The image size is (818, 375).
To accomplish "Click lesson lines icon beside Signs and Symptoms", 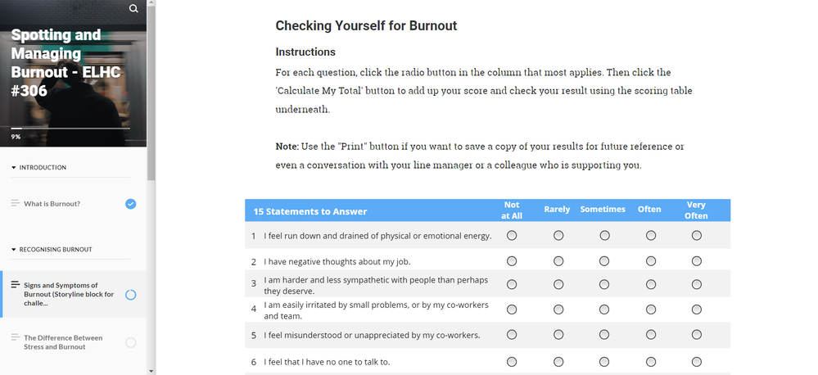I will 15,285.
